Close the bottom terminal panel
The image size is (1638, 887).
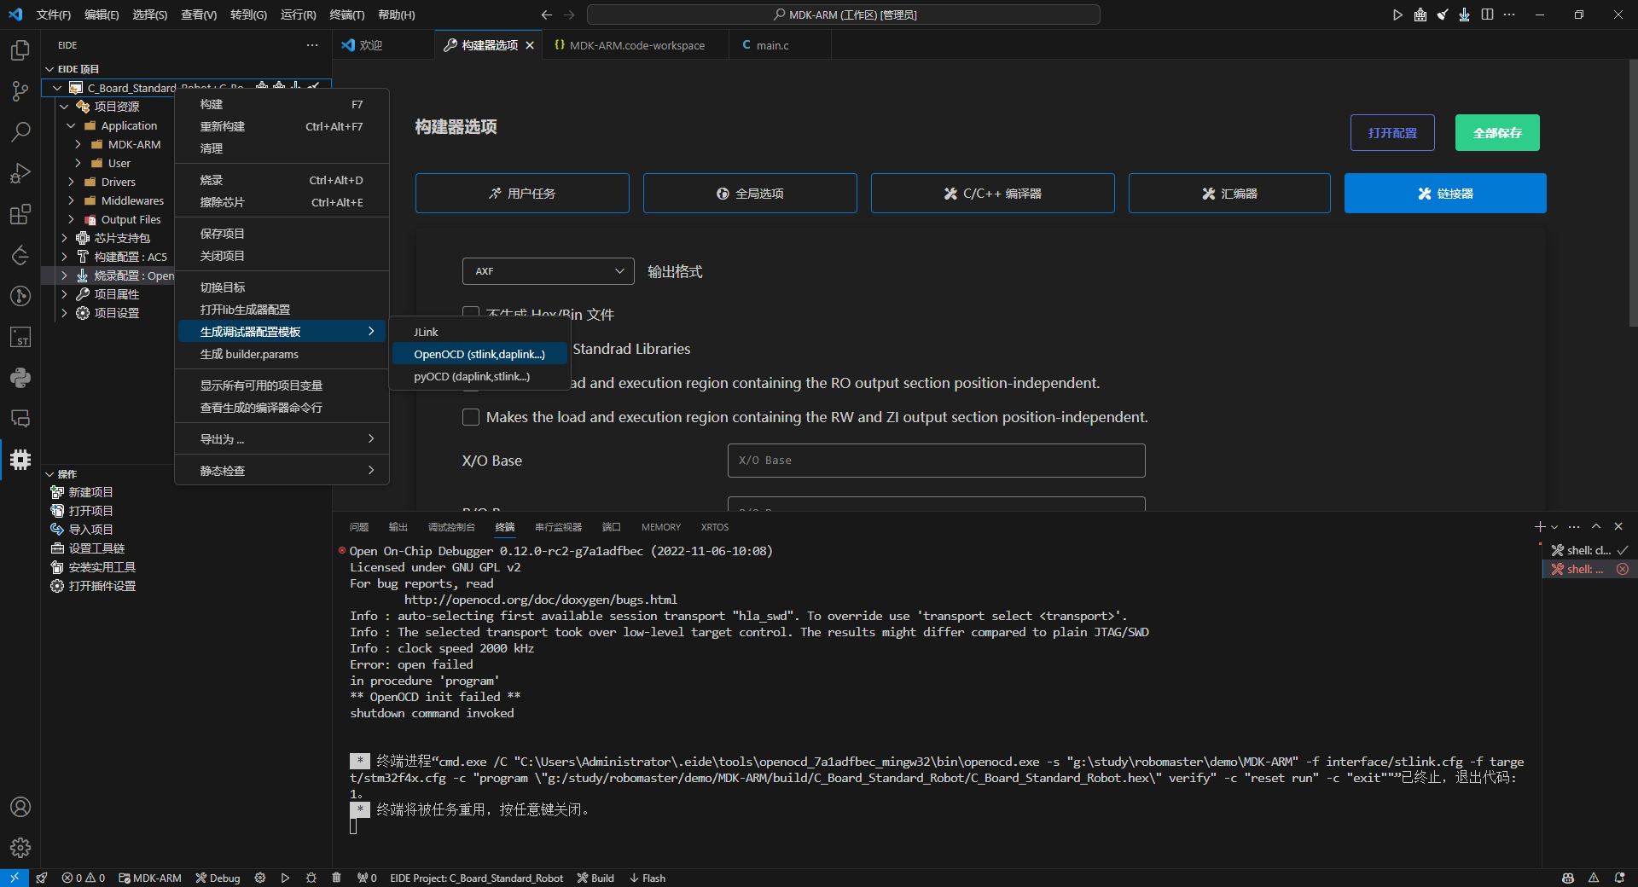[x=1618, y=527]
